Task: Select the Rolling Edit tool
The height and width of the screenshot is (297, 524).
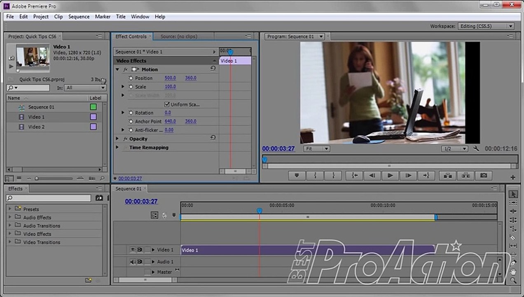Action: coord(513,220)
